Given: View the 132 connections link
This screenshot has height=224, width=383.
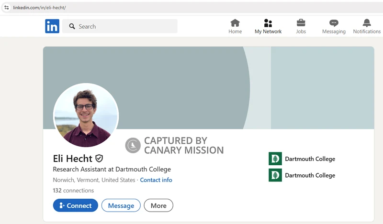Looking at the screenshot, I should click(73, 191).
